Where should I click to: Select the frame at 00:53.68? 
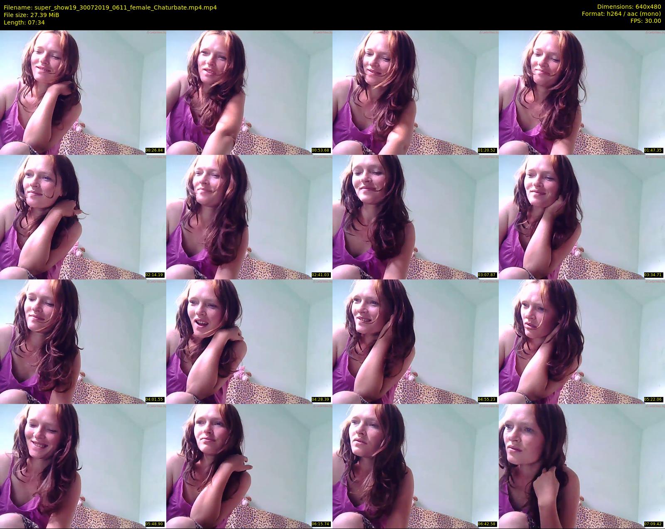[x=249, y=92]
